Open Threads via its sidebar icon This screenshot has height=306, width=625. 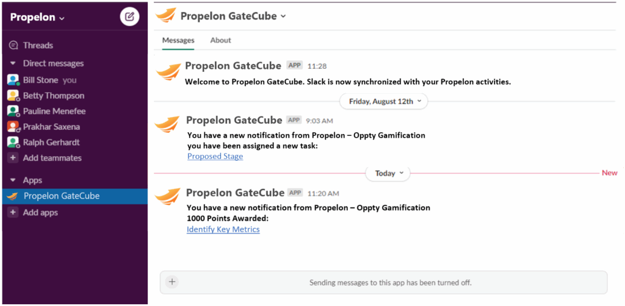[x=13, y=45]
